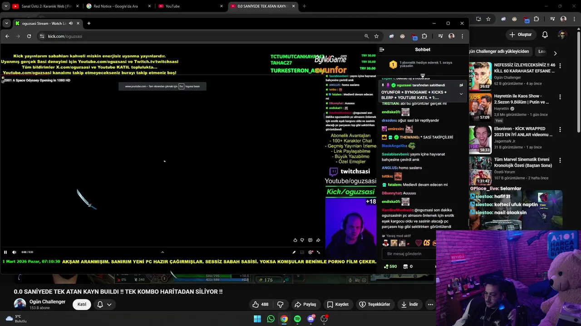Viewport: 581px width, 326px height.
Task: Click the Kaydet save button
Action: 338,304
